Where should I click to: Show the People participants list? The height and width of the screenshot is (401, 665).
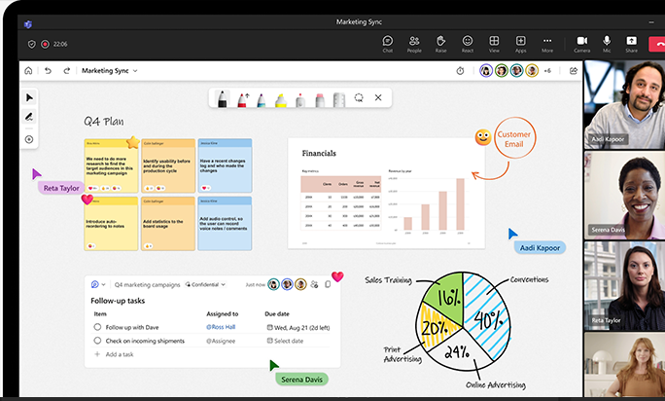(414, 42)
